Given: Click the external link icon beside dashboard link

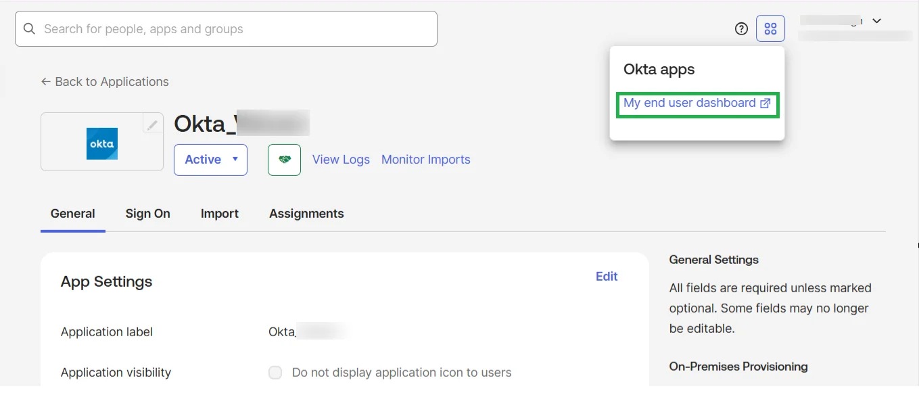Looking at the screenshot, I should 765,103.
